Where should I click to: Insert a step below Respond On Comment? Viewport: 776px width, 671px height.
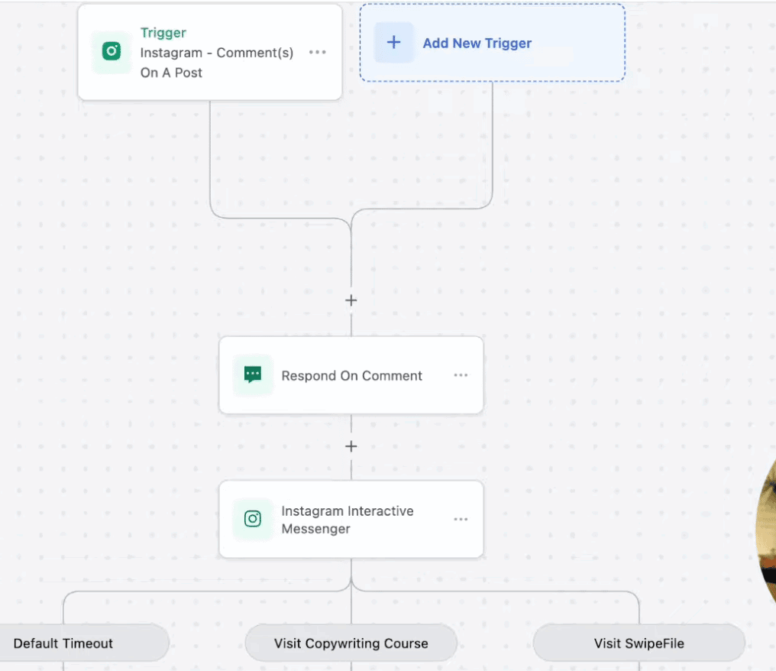pyautogui.click(x=351, y=446)
